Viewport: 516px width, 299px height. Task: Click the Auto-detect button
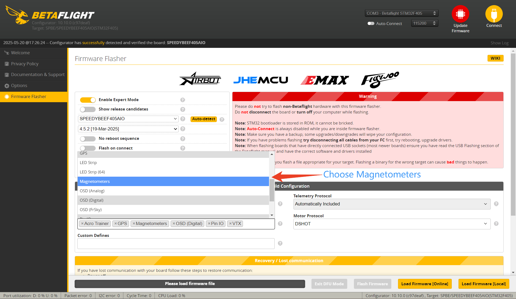coord(204,119)
